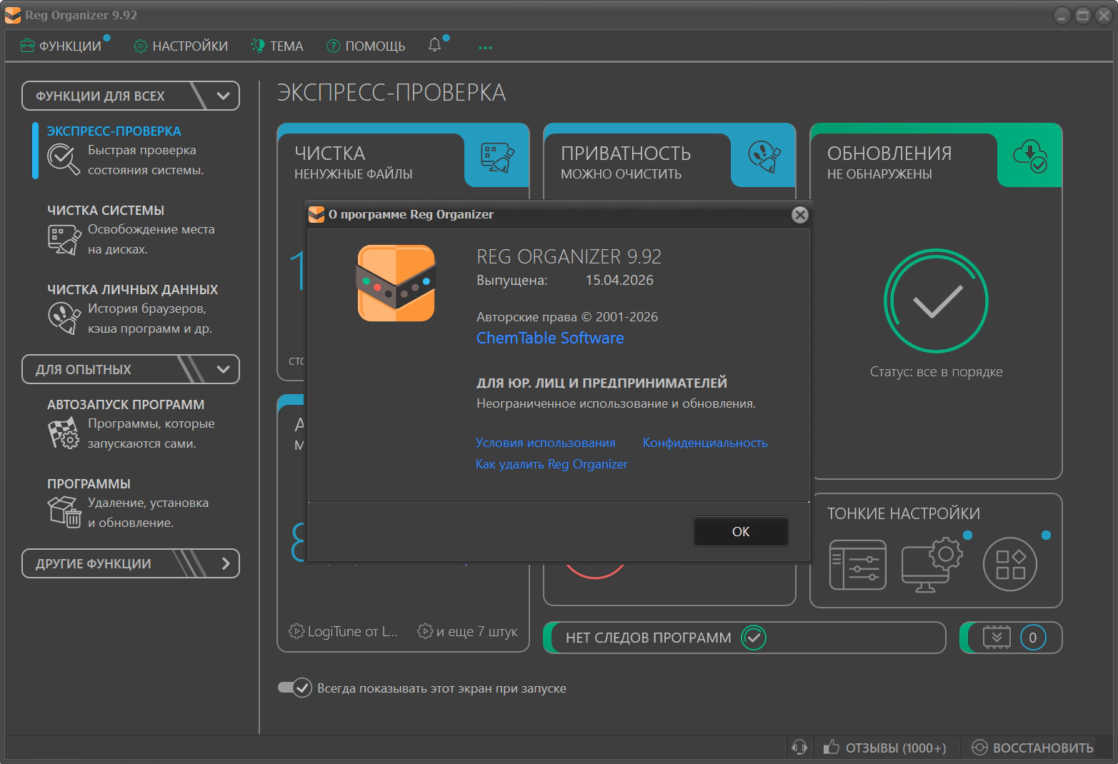Open the Условия использования link
The width and height of the screenshot is (1118, 764).
(546, 443)
